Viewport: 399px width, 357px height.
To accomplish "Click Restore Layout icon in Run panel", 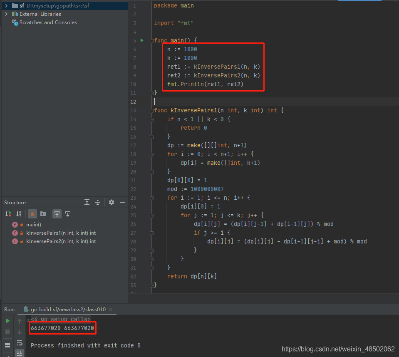I will click(7, 345).
